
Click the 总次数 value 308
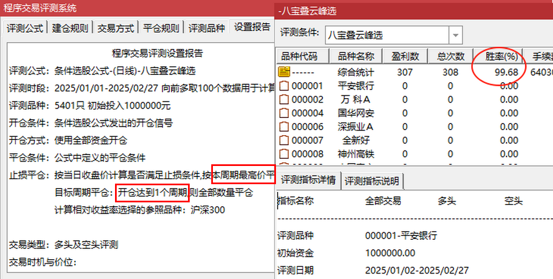click(450, 72)
